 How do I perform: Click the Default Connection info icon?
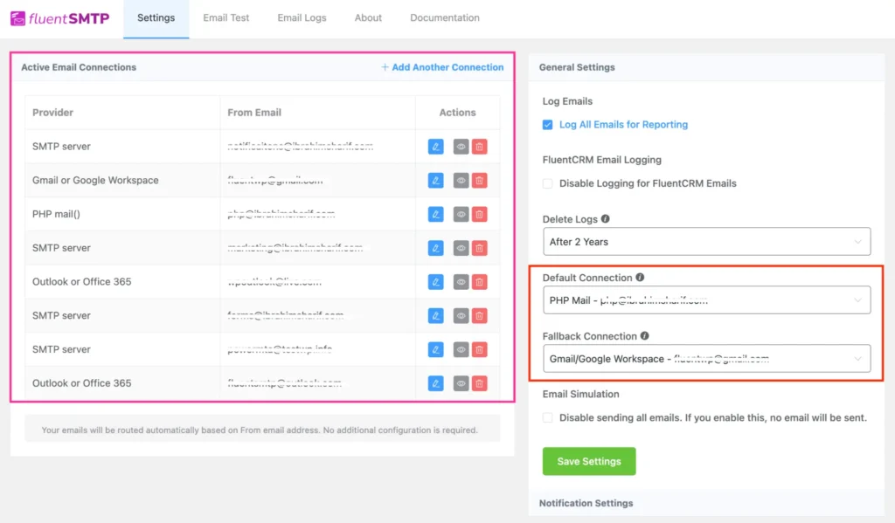click(640, 277)
